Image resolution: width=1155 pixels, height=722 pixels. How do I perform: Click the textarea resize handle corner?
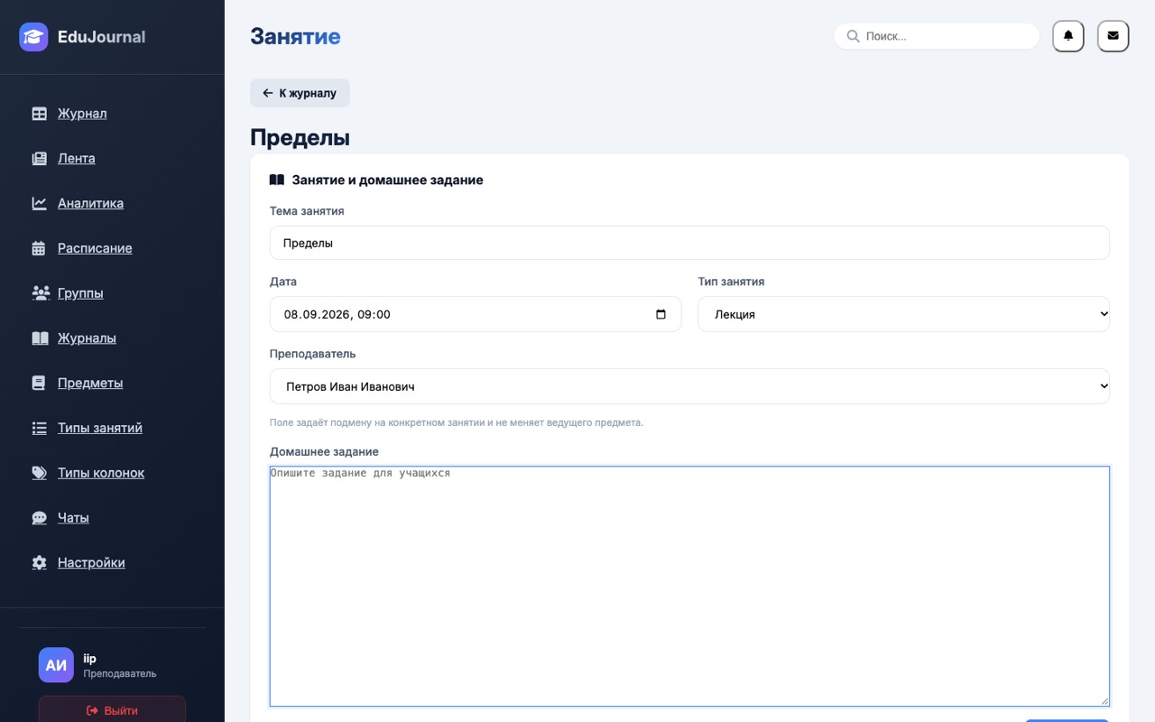(1104, 700)
